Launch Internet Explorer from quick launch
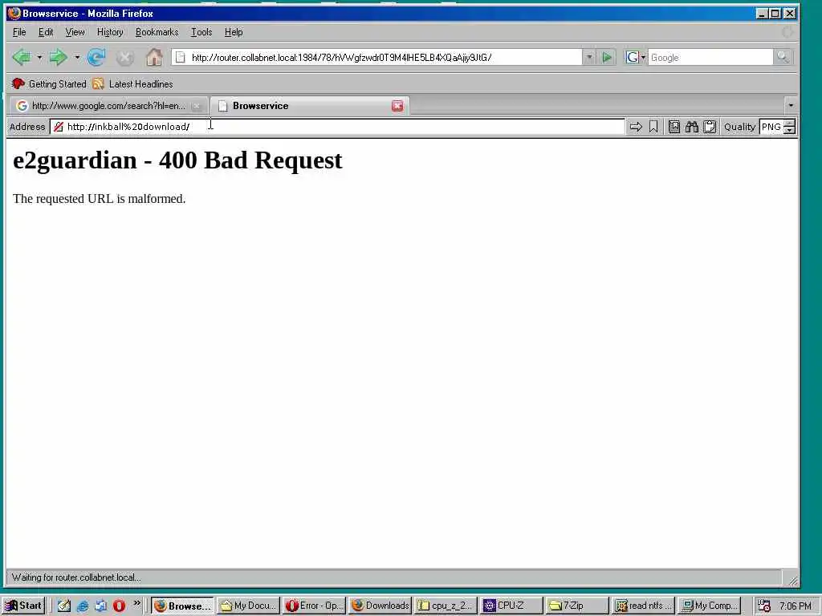 83,606
